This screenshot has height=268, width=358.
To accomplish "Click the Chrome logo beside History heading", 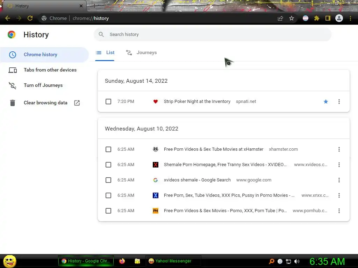I will pos(12,35).
